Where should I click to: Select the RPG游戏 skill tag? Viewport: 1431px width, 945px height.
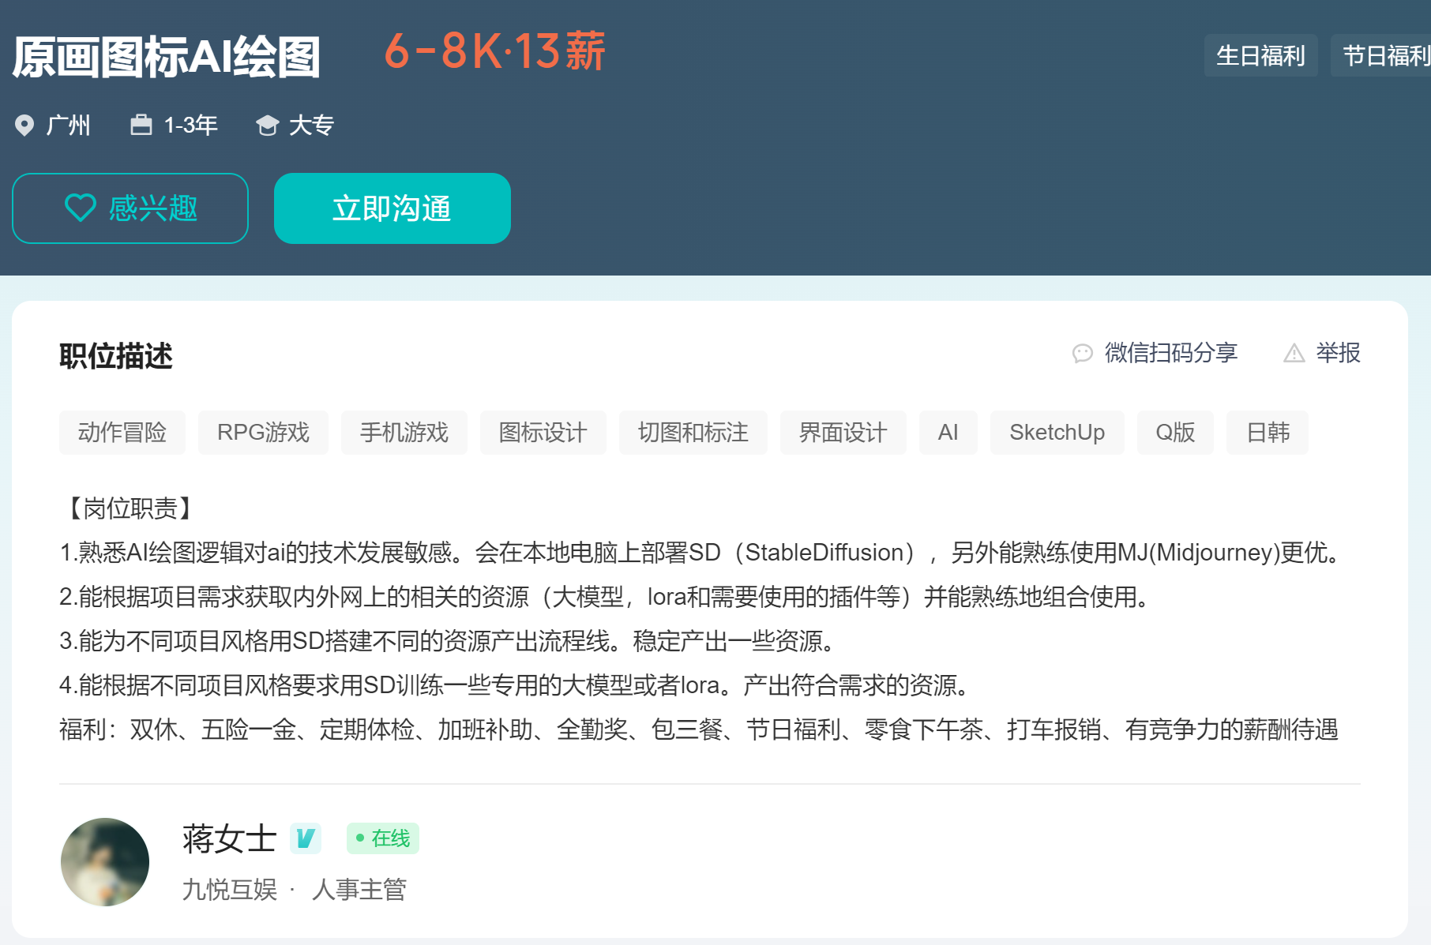262,432
